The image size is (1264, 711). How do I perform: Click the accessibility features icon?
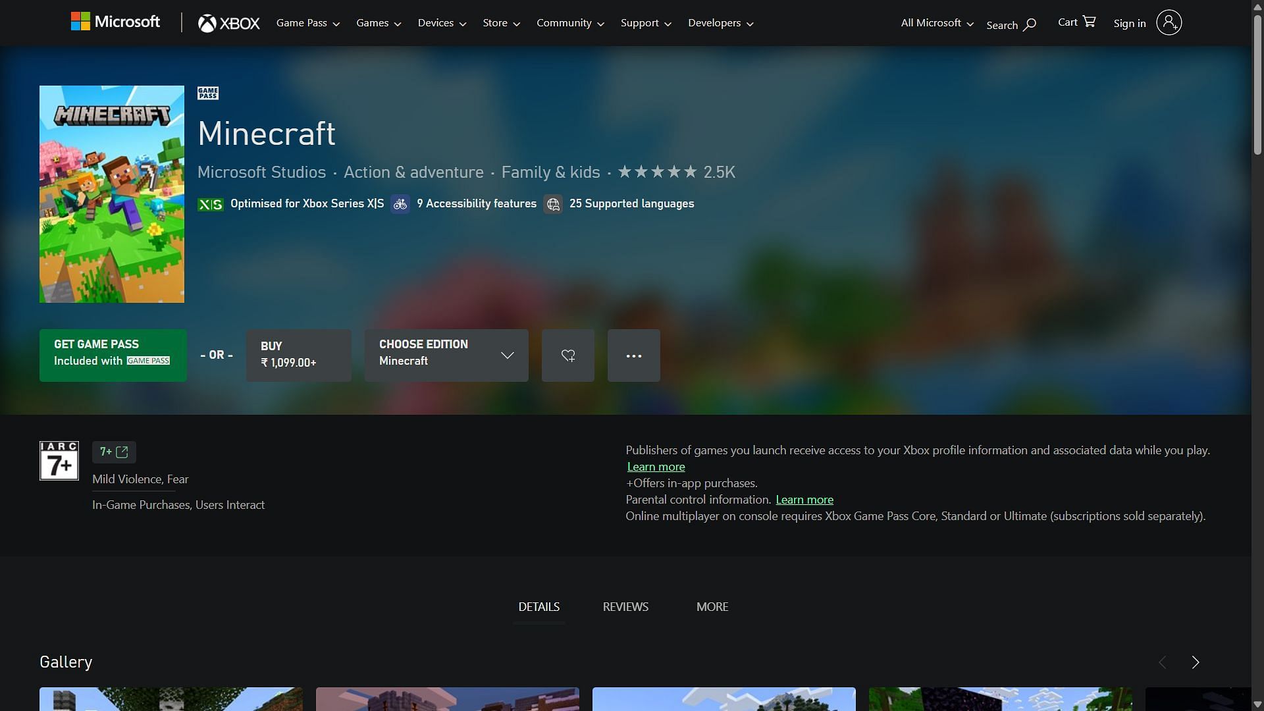[x=400, y=204]
